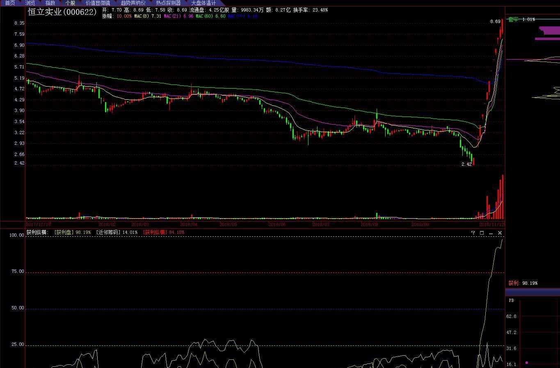
Task: Select the MAC(60) moving average label
Action: pos(204,16)
